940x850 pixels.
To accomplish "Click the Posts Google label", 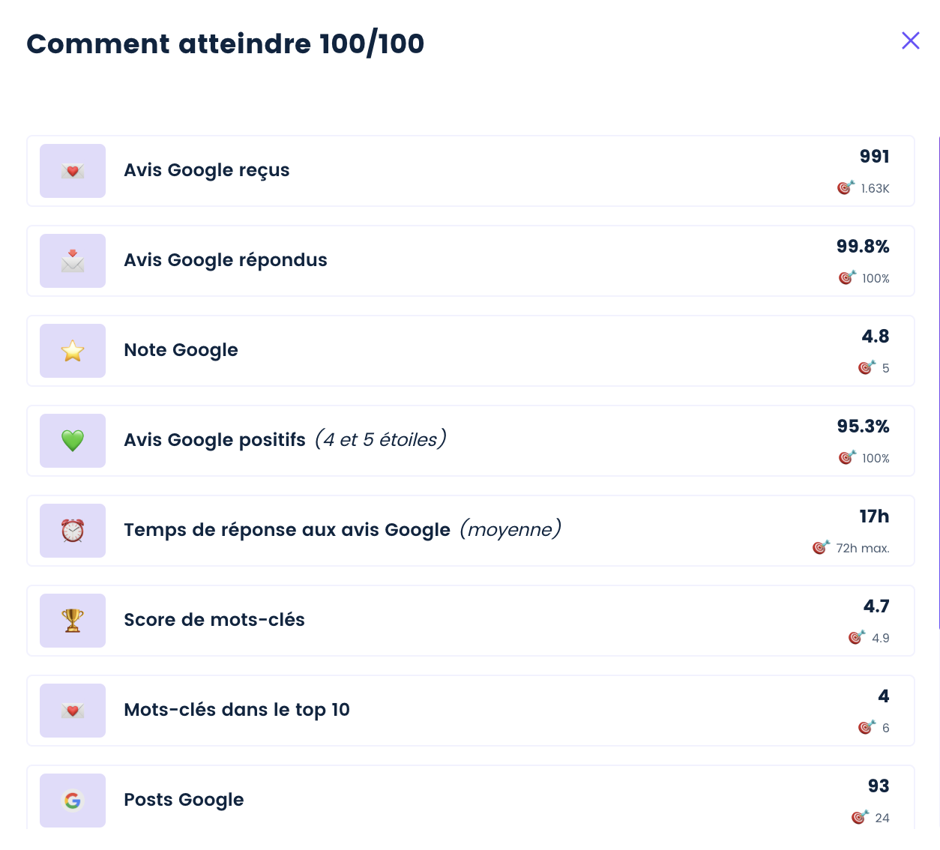I will pyautogui.click(x=184, y=800).
